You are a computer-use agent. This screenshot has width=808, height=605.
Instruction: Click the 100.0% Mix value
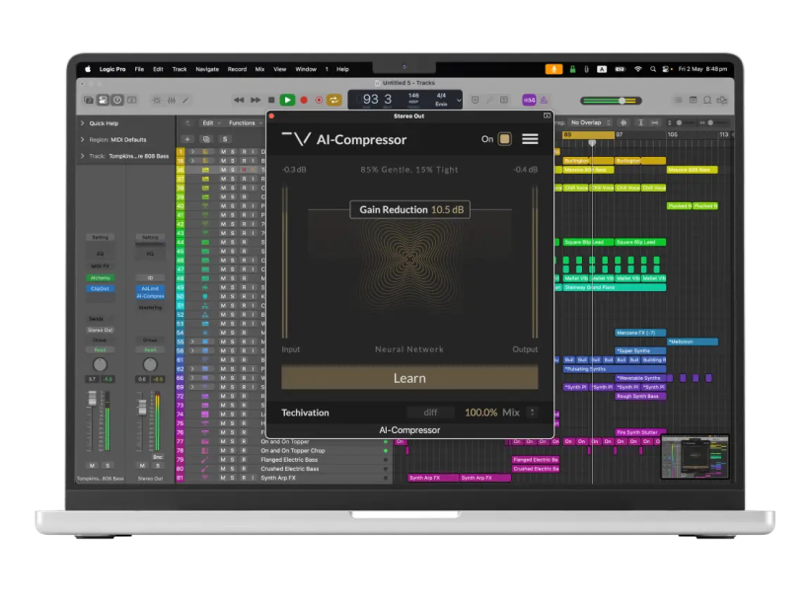pyautogui.click(x=480, y=413)
